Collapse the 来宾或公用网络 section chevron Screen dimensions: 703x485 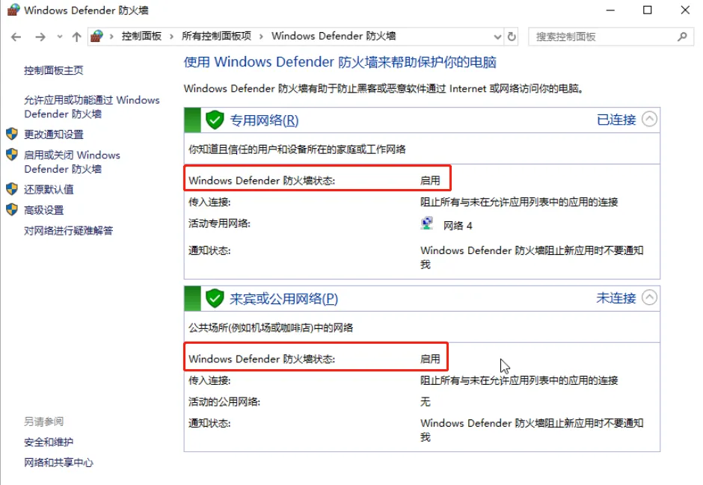[x=651, y=297]
